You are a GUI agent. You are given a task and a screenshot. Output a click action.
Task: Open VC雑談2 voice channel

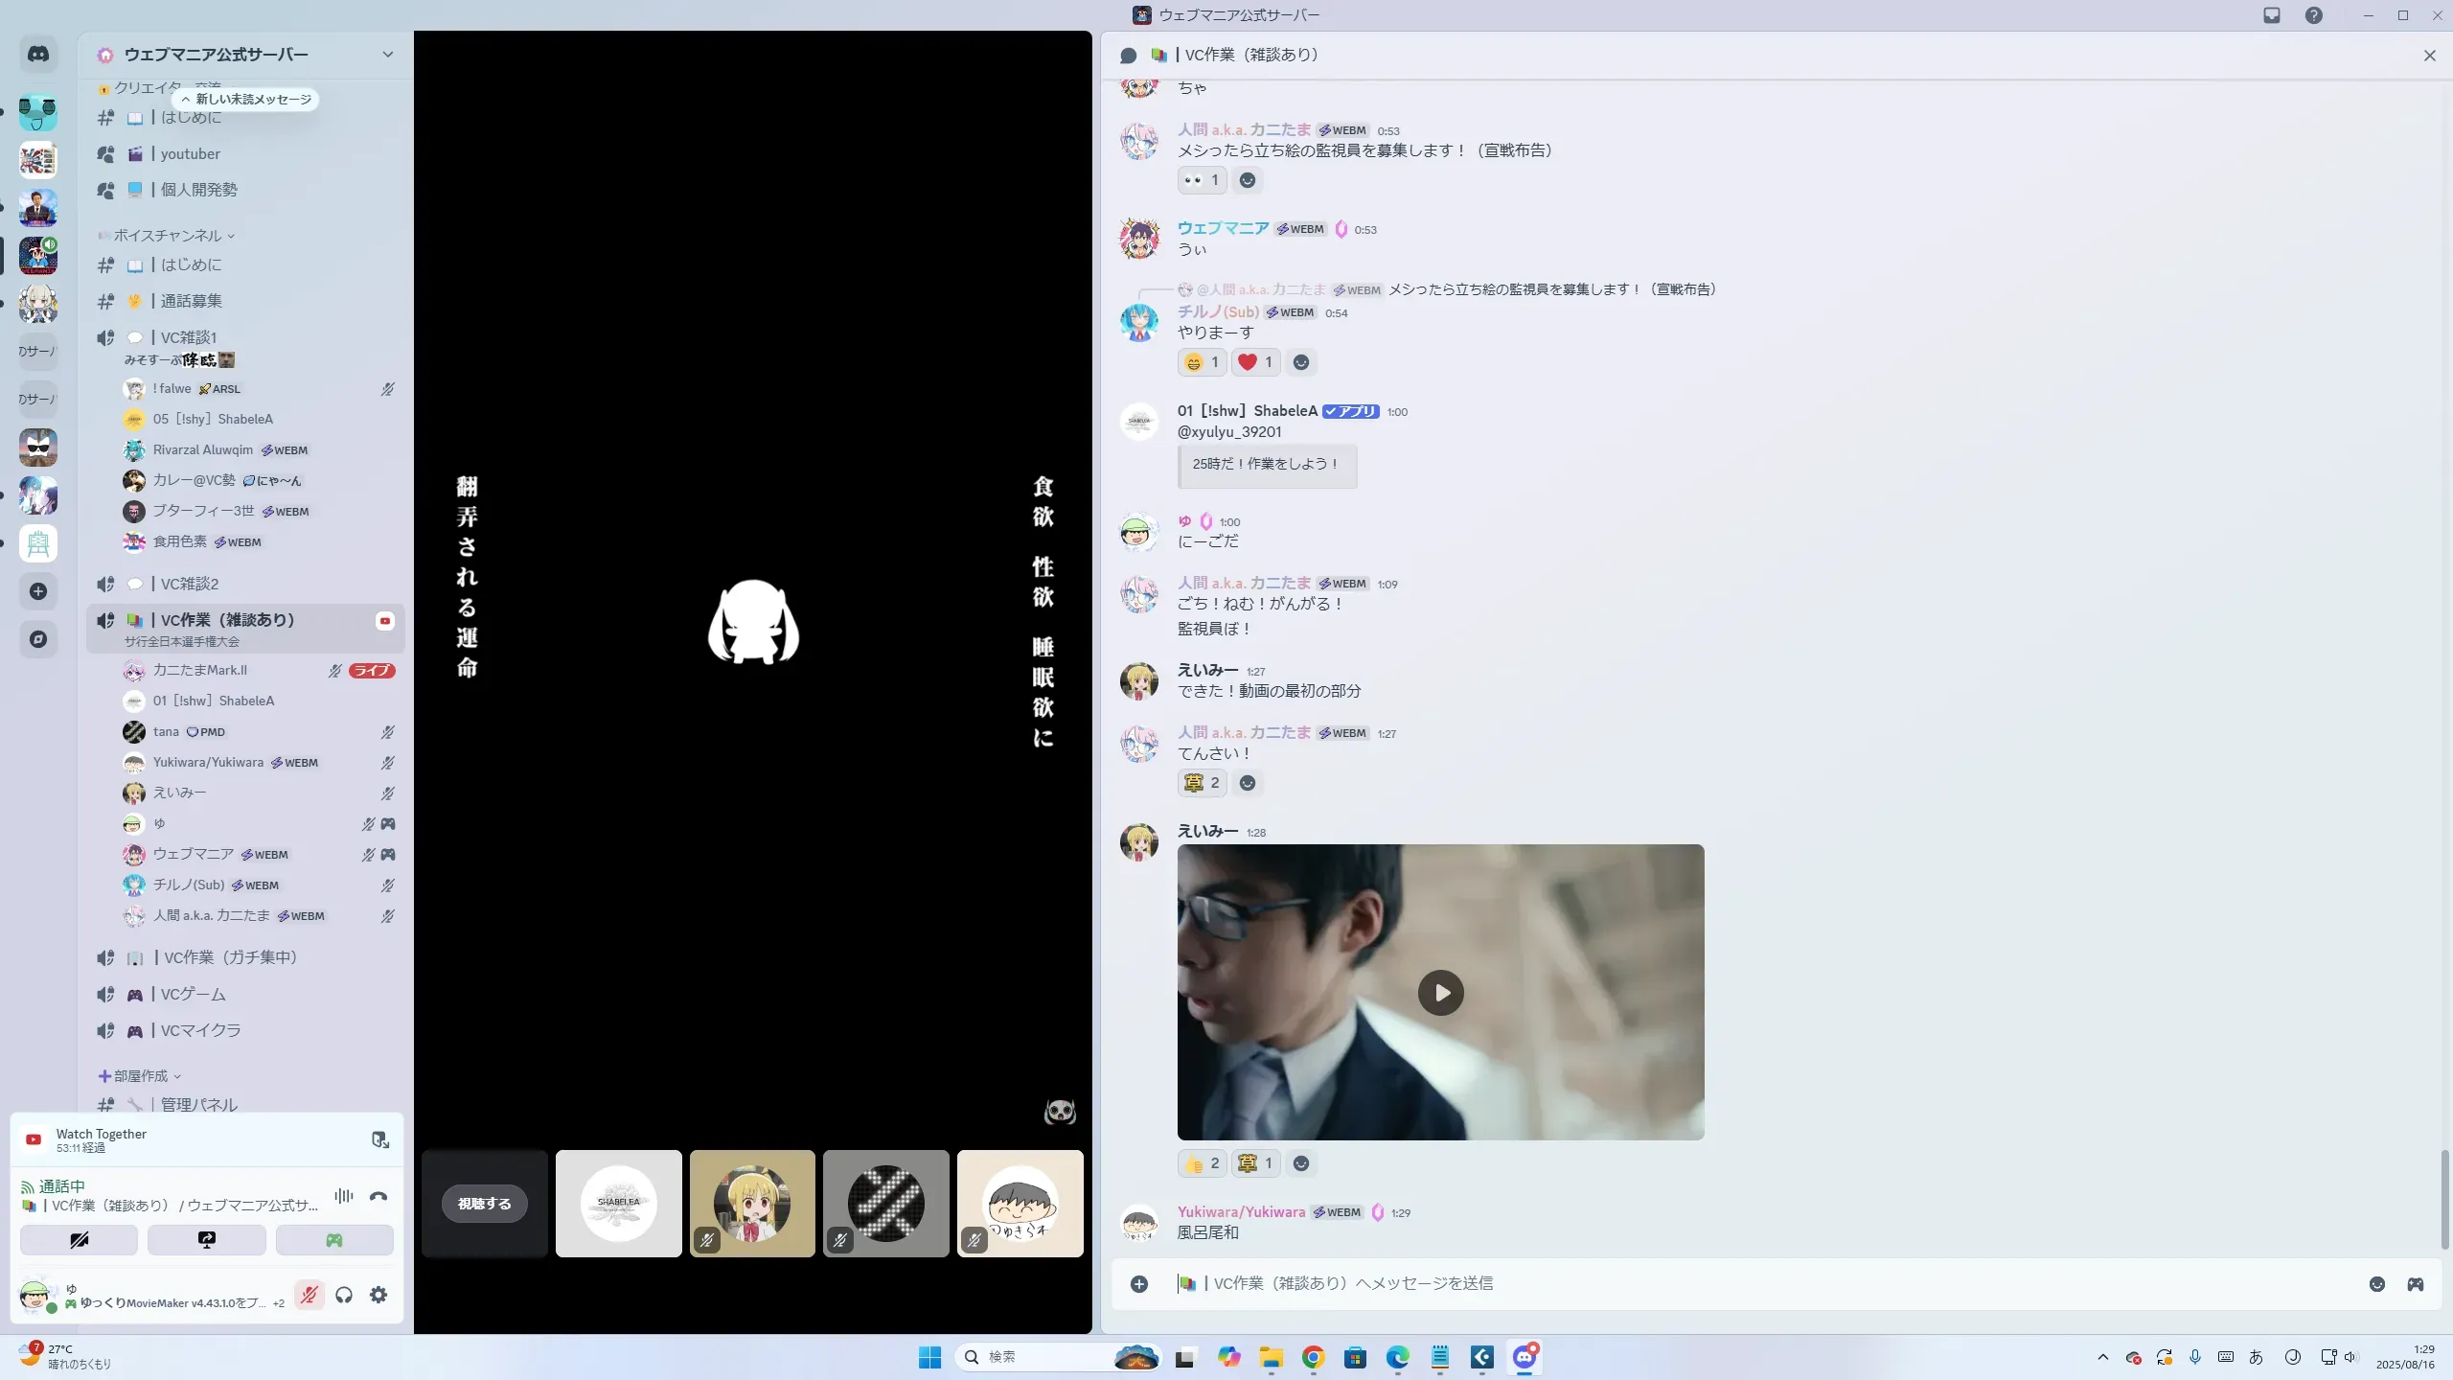pyautogui.click(x=190, y=584)
